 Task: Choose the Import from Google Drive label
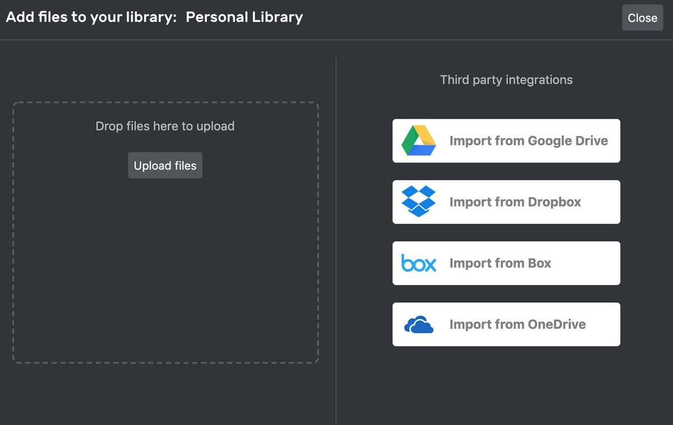[x=529, y=141]
